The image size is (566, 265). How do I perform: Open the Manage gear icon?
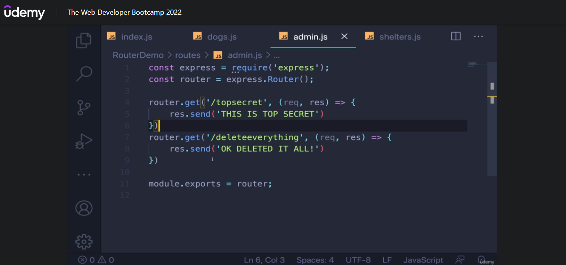[x=84, y=241]
